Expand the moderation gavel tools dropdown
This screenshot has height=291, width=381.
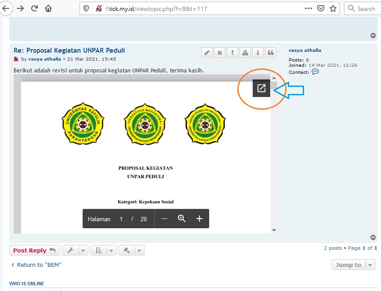pyautogui.click(x=131, y=250)
